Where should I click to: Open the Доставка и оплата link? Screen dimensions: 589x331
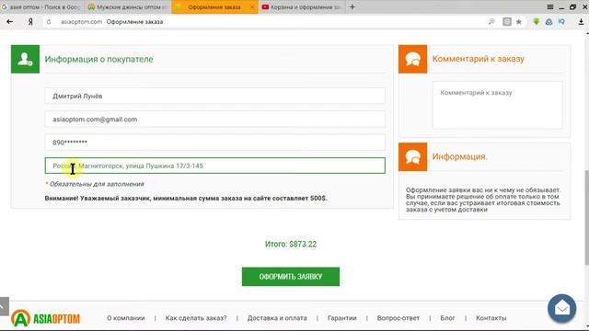[277, 318]
